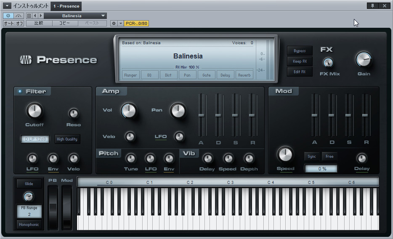Click the オート:オフ automation button
The width and height of the screenshot is (393, 239).
13,23
